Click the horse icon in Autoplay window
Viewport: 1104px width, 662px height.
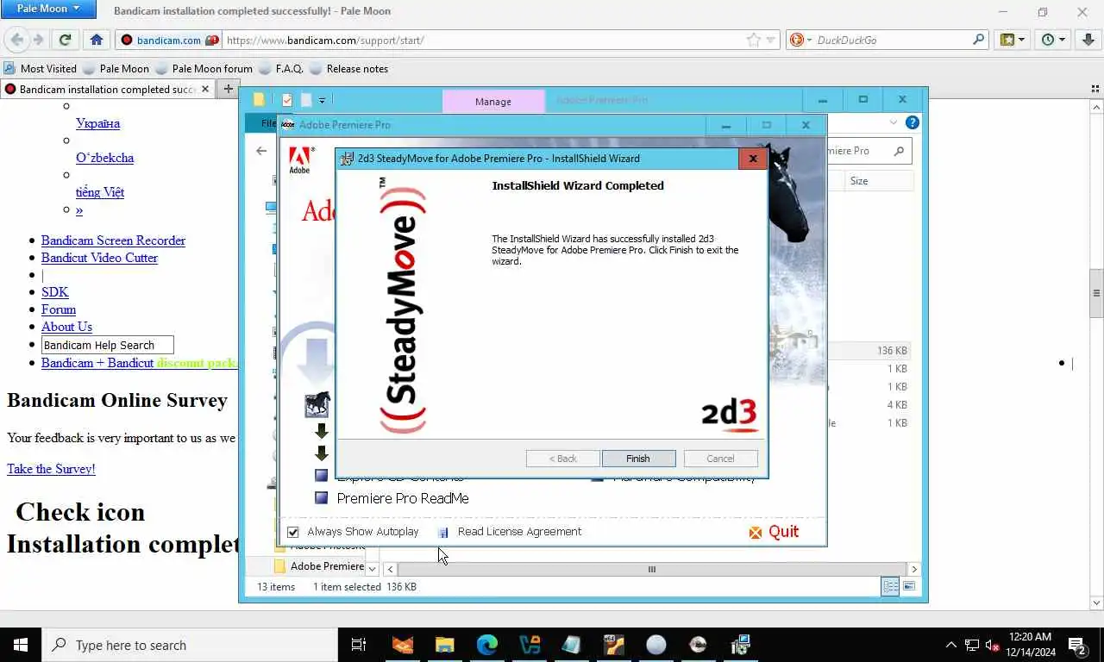317,403
